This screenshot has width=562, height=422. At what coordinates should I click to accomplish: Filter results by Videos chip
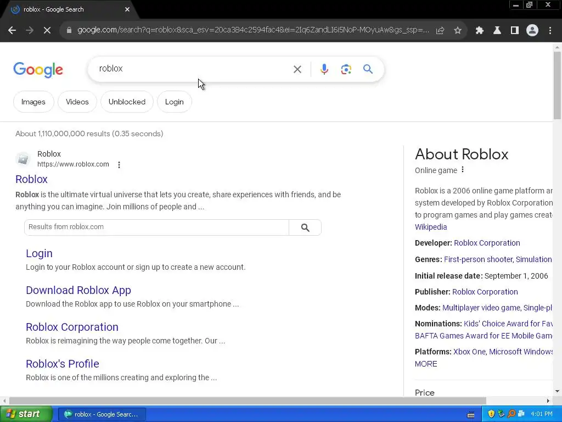click(77, 102)
